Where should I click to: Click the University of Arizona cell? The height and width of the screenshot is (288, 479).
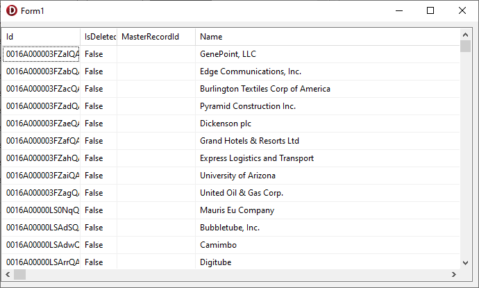[237, 176]
